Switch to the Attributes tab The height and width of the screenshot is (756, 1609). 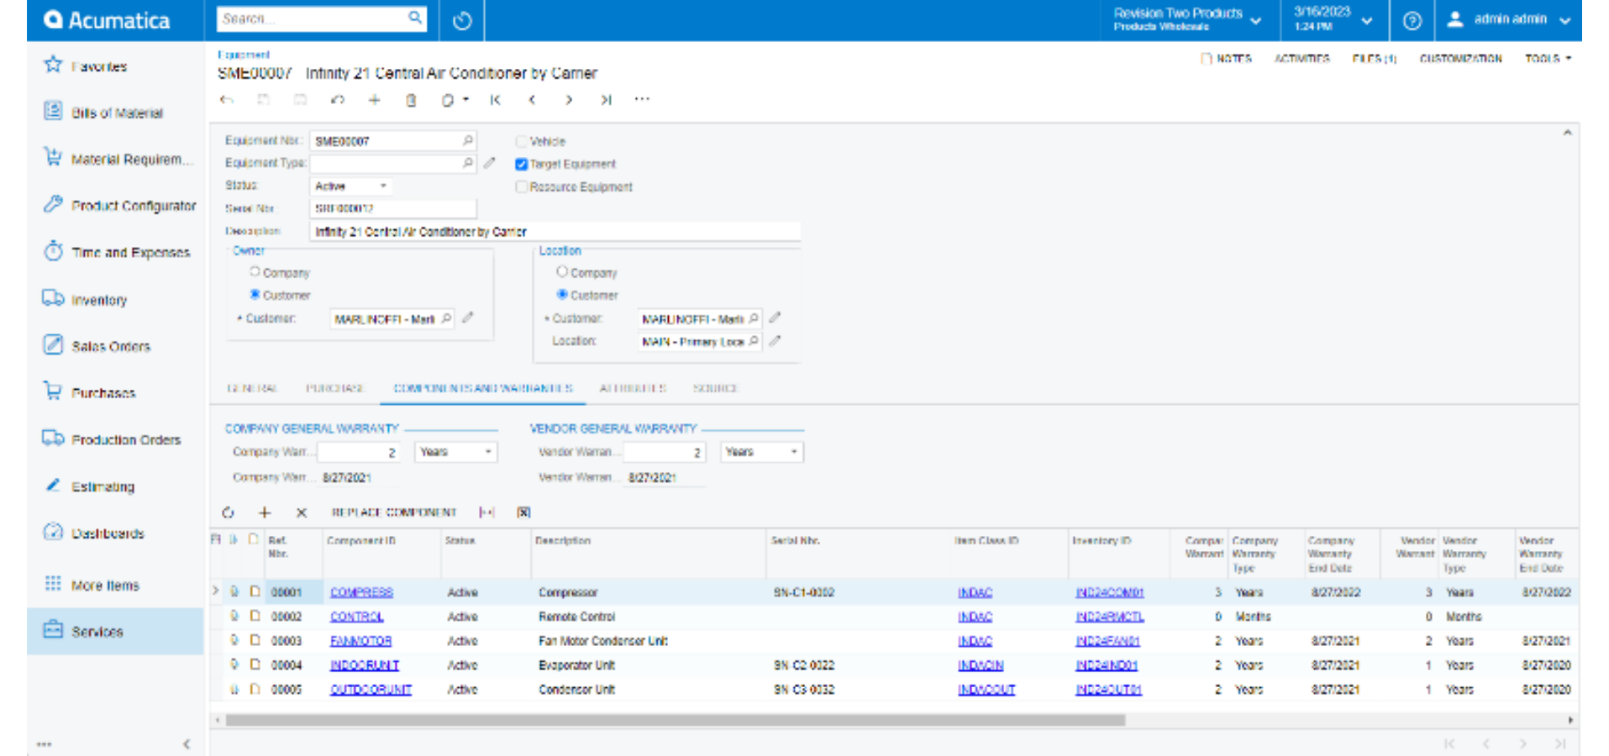pos(634,388)
